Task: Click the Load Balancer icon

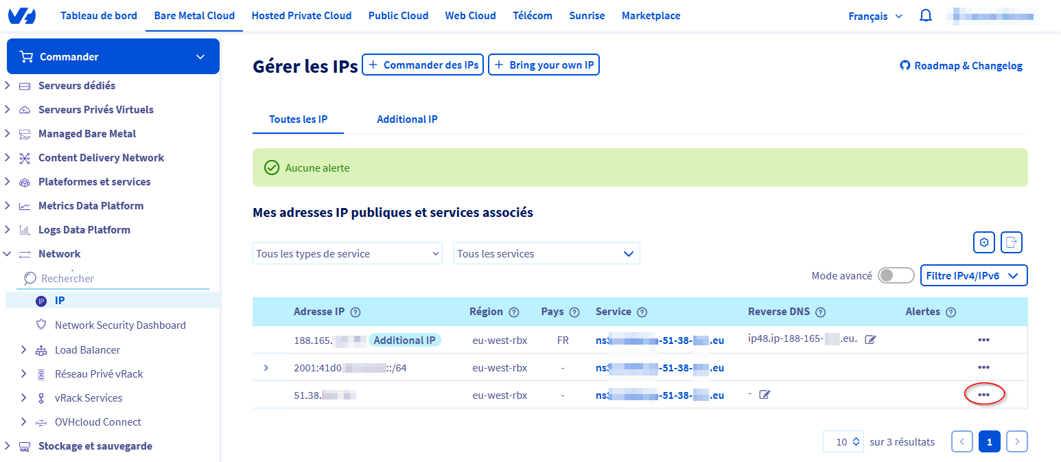Action: click(x=41, y=350)
